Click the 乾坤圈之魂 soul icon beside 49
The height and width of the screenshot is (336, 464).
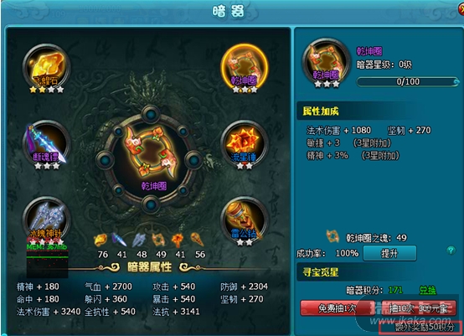click(333, 236)
